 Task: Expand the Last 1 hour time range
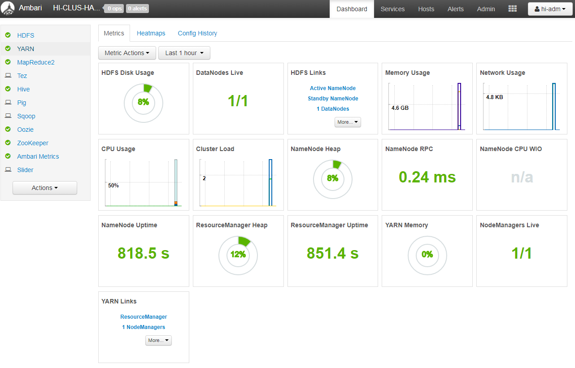tap(184, 53)
